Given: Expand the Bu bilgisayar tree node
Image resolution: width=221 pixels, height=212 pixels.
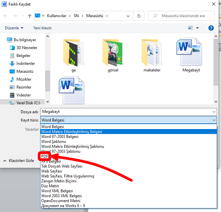Looking at the screenshot, I should (3, 40).
